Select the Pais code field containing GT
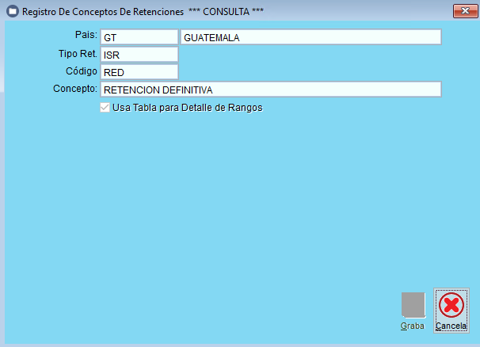This screenshot has width=480, height=347. 139,37
